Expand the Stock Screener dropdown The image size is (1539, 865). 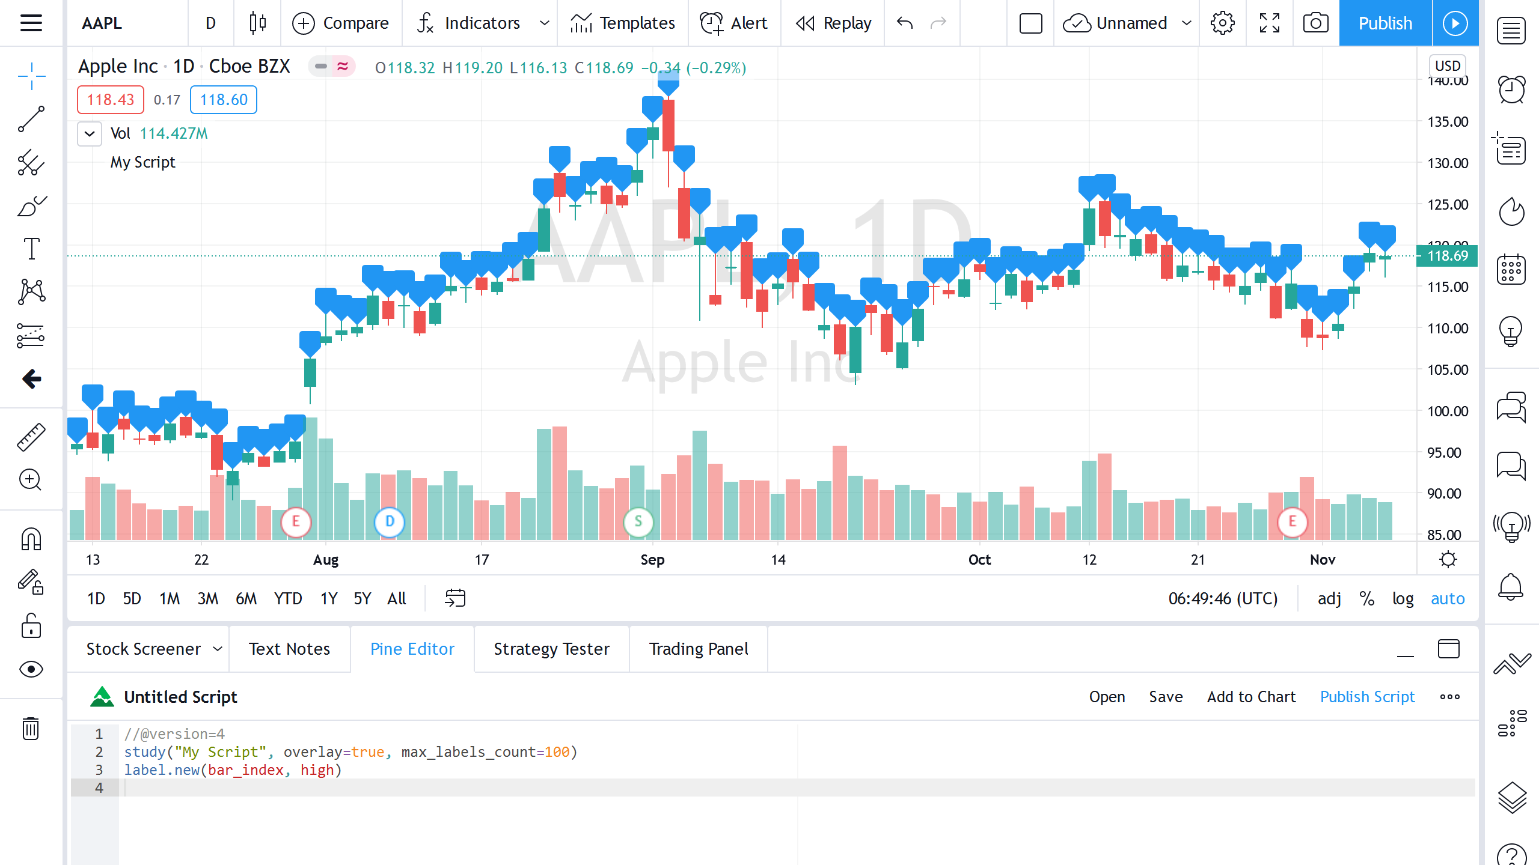[218, 649]
